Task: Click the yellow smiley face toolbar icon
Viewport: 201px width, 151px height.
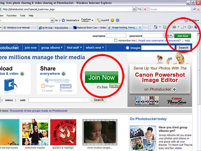Action: click(113, 20)
